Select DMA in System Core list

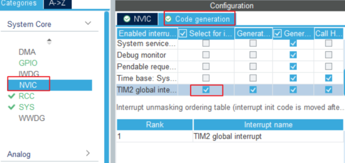click(27, 52)
